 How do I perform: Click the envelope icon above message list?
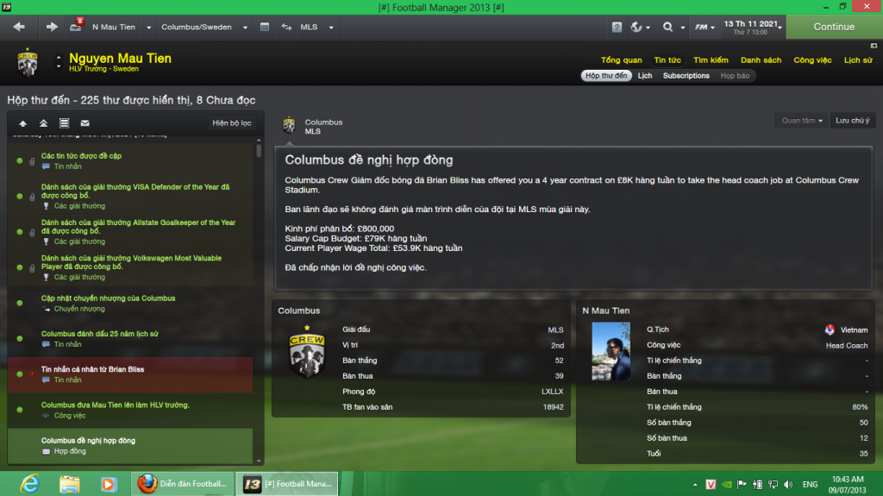coord(85,122)
